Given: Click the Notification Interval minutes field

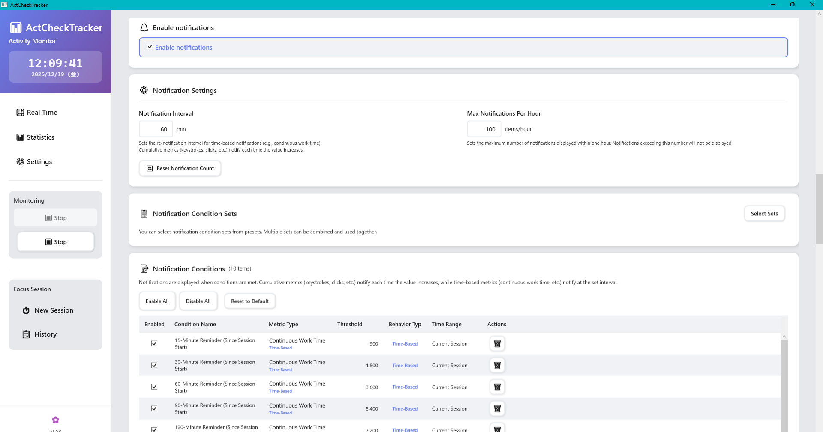Looking at the screenshot, I should click(x=156, y=129).
